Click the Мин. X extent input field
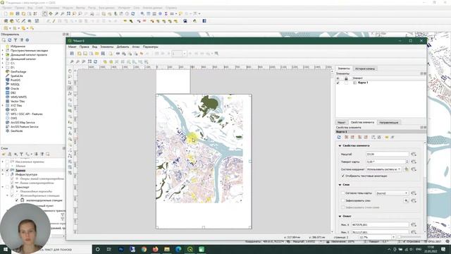The height and width of the screenshot is (254, 451). (x=380, y=224)
